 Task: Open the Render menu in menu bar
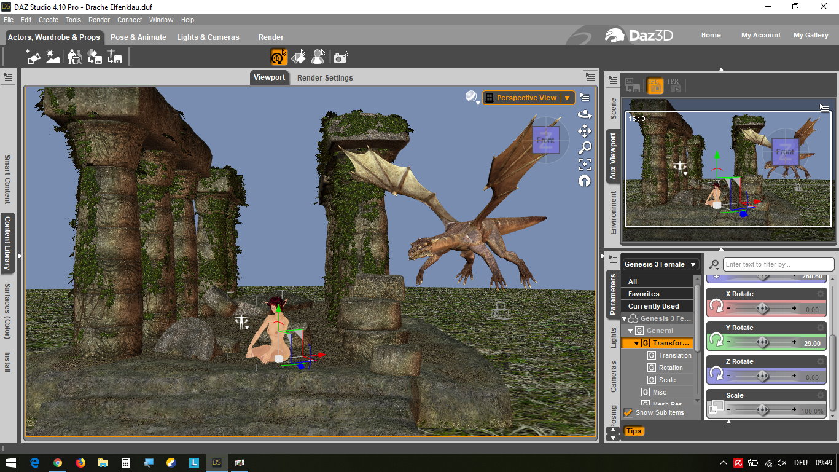(99, 20)
